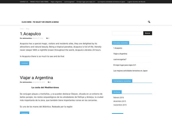Open CONTACT US in top bar

[24, 2]
